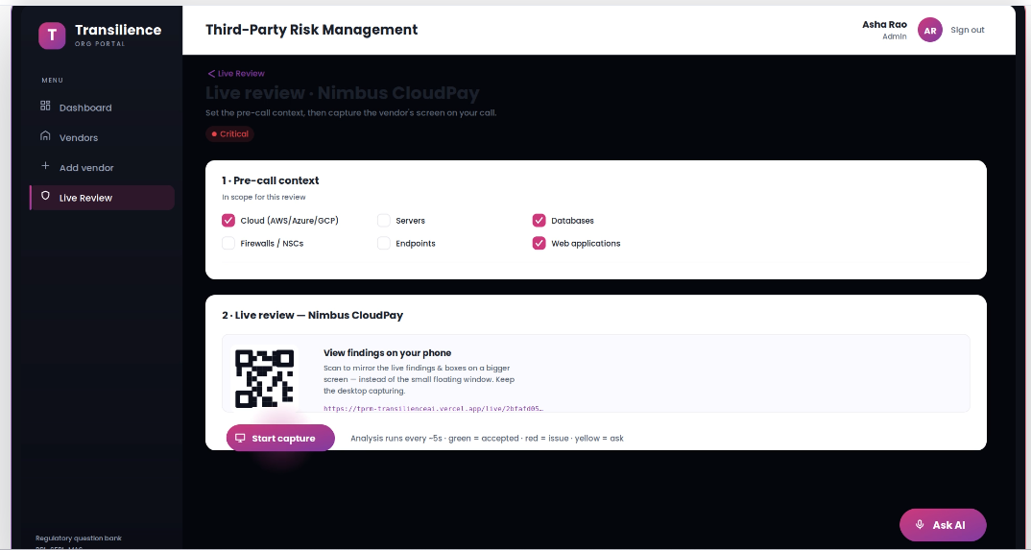Click 'View findings on your phone' text
Image resolution: width=1031 pixels, height=550 pixels.
click(x=387, y=353)
